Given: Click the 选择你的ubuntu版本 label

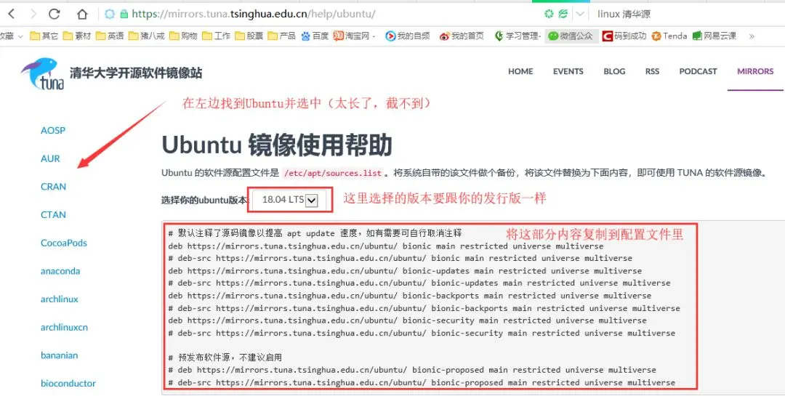Looking at the screenshot, I should pos(204,201).
